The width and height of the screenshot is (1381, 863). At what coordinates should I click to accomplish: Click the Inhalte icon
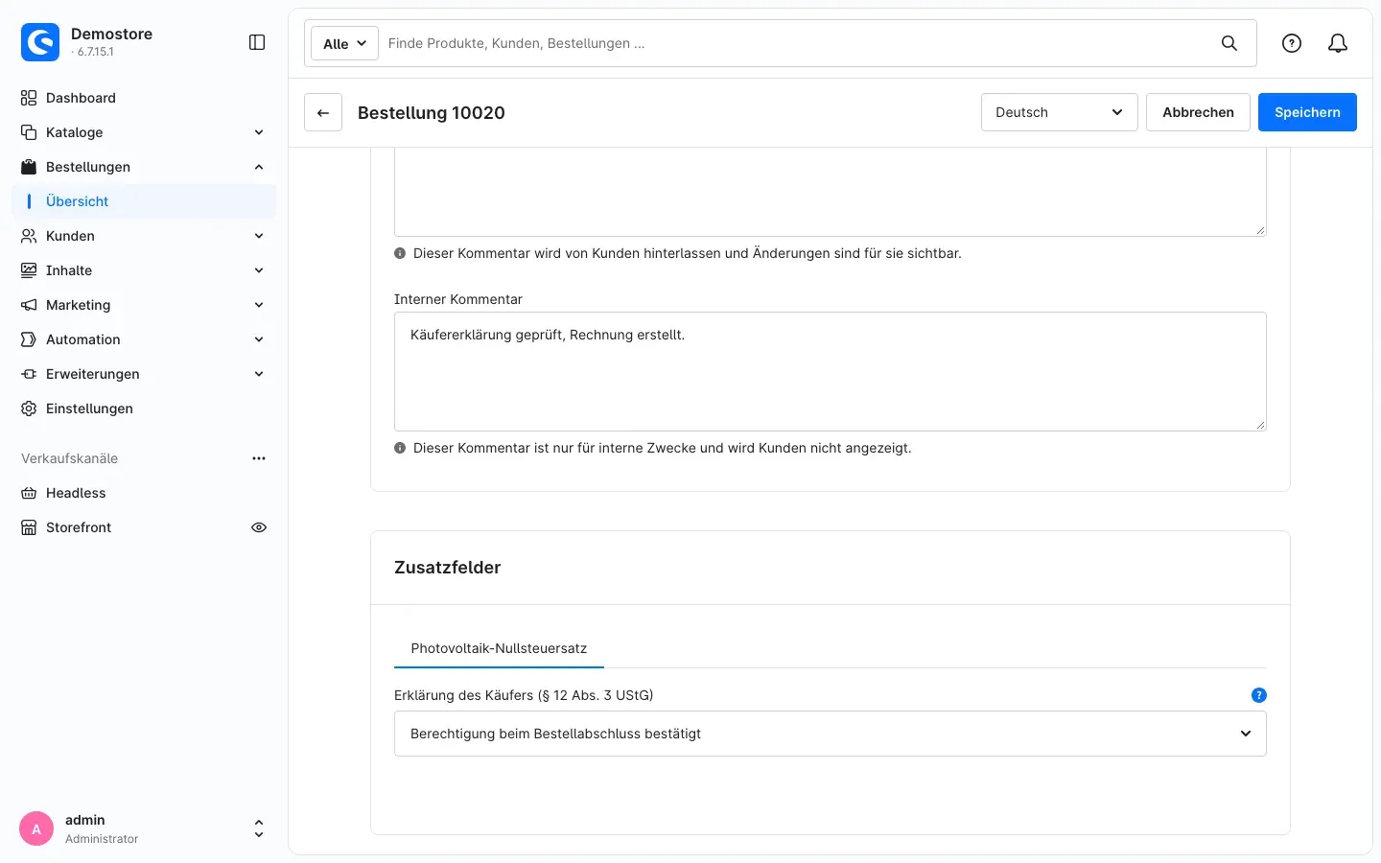[29, 270]
